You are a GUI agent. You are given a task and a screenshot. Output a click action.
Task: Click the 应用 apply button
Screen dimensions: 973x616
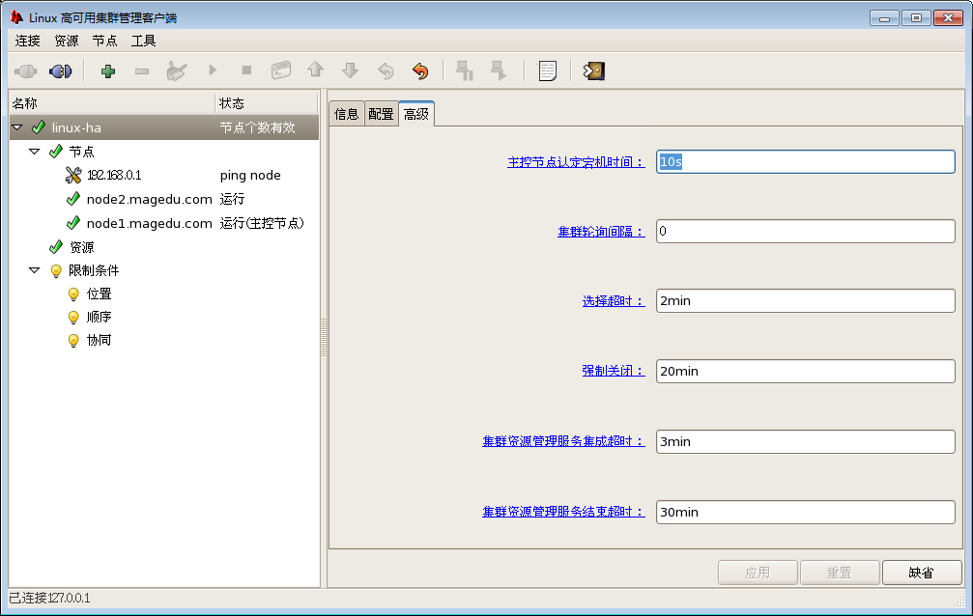coord(758,573)
